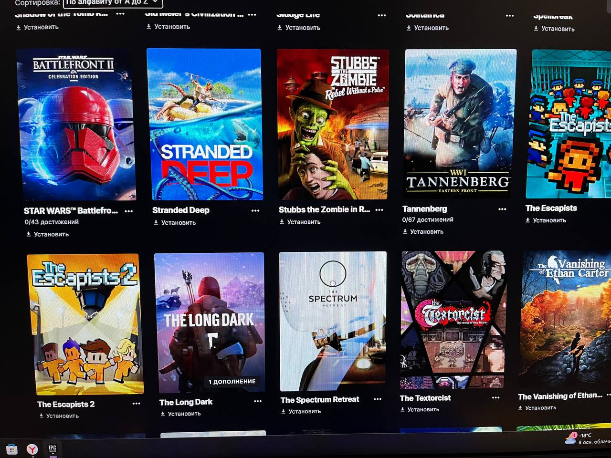
Task: Click Установить under Spellbreak title
Action: click(554, 29)
